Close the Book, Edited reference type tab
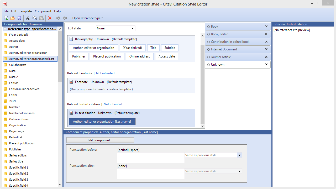This screenshot has width=336, height=189. point(266,34)
